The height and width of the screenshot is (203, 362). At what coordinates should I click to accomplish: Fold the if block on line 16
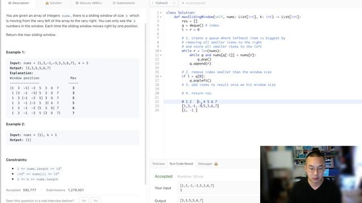pos(161,76)
